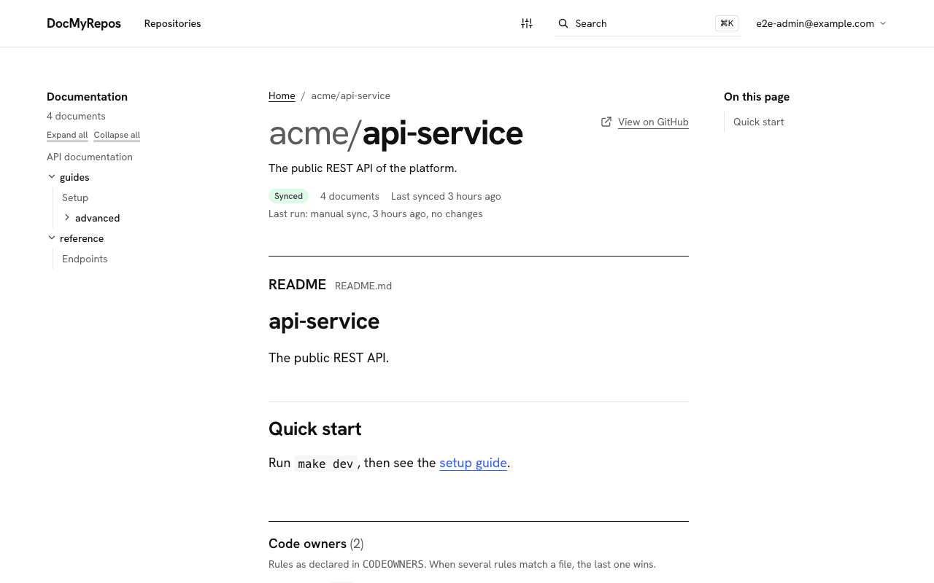
Task: Go to the DocMyRepos home logo
Action: (x=84, y=23)
